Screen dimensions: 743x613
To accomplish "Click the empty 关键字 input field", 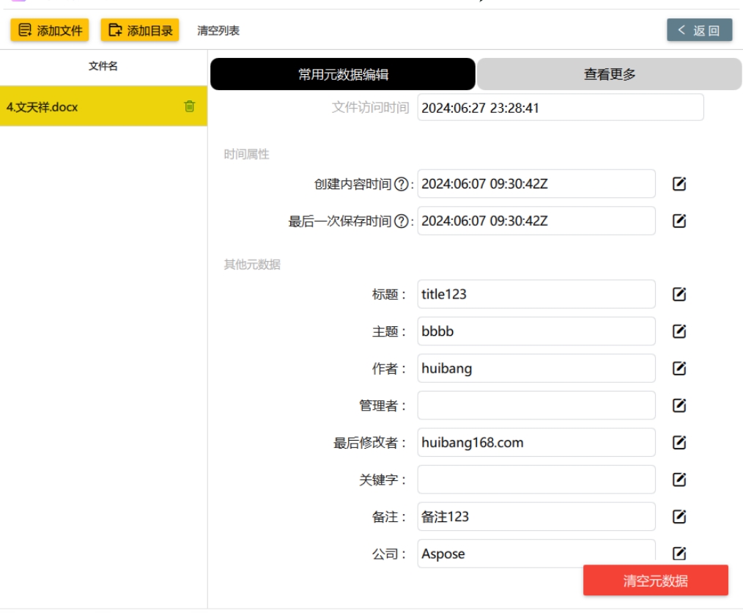I will (536, 480).
